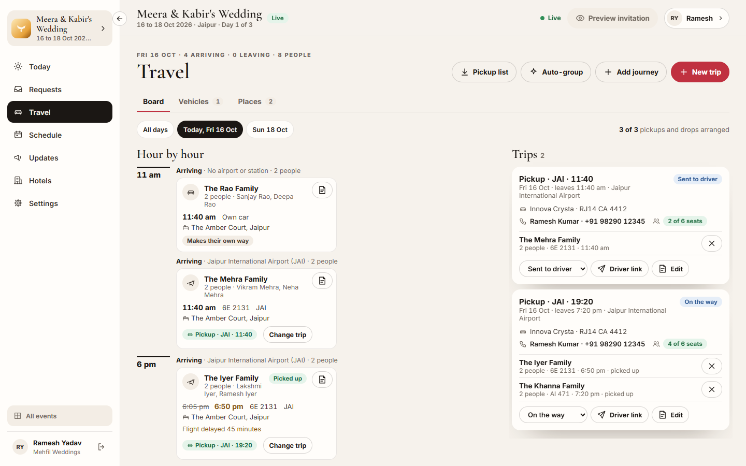746x466 pixels.
Task: Open the Updates section
Action: tap(60, 158)
